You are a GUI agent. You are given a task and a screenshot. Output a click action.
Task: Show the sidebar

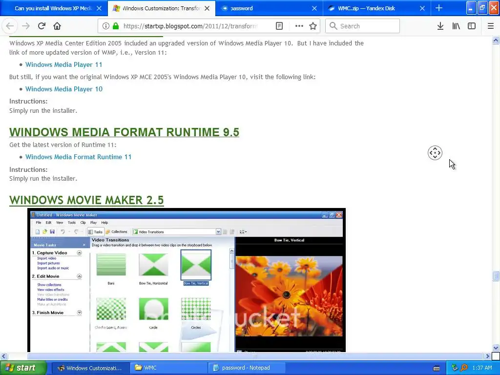(x=472, y=26)
